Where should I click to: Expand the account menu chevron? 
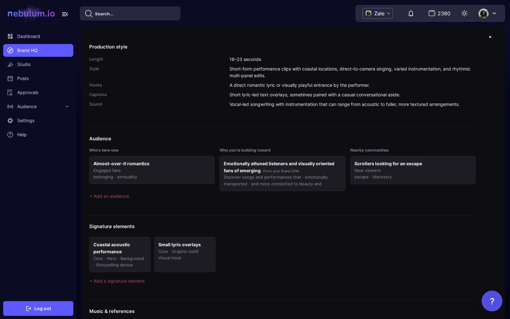(x=494, y=13)
